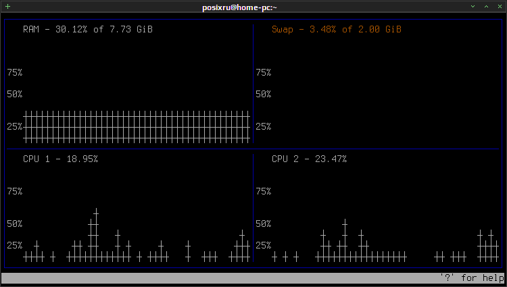507x287 pixels.
Task: Click the '?' for help status text
Action: [x=472, y=278]
